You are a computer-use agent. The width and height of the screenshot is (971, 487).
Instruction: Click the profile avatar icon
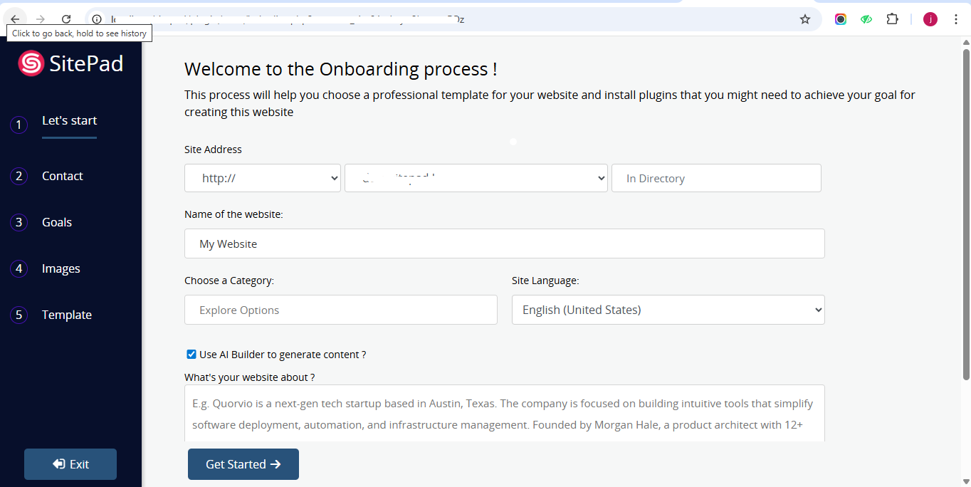point(930,19)
